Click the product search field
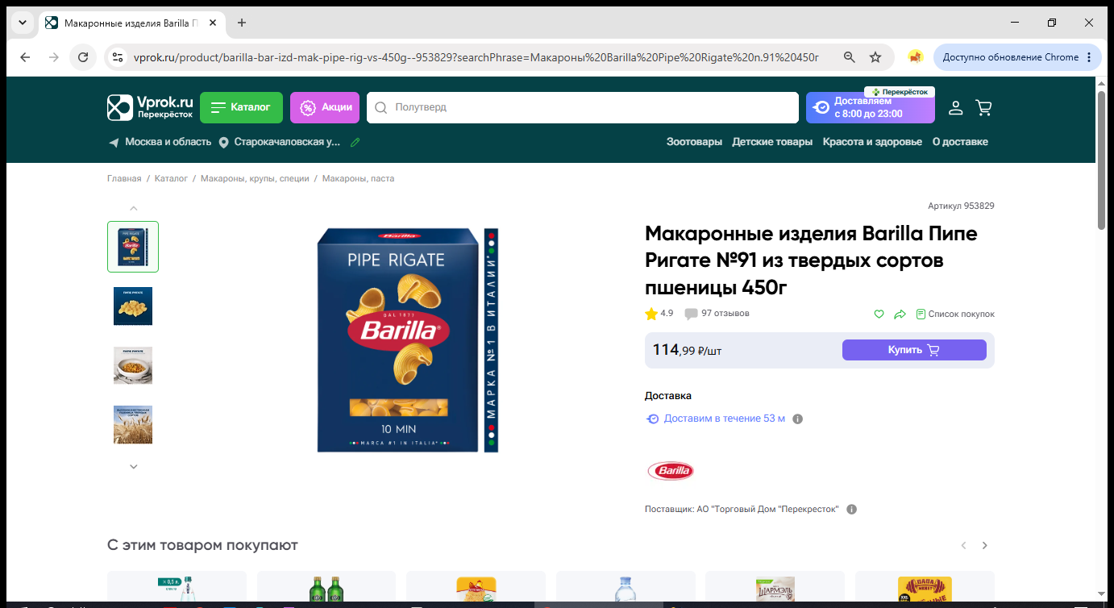The height and width of the screenshot is (608, 1114). click(x=583, y=107)
